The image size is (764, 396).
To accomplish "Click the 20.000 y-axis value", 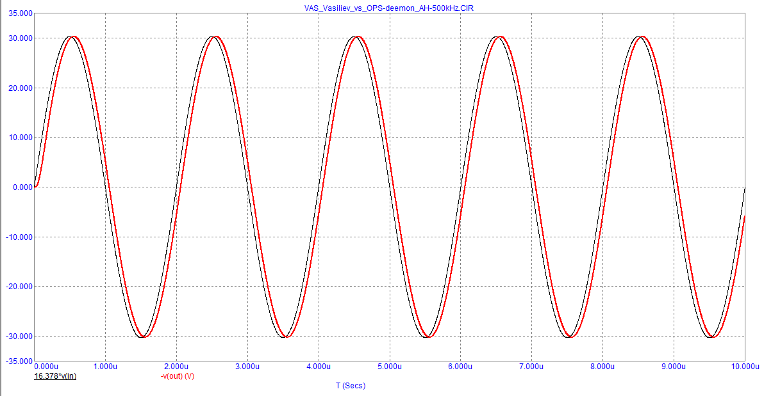I will pos(21,88).
